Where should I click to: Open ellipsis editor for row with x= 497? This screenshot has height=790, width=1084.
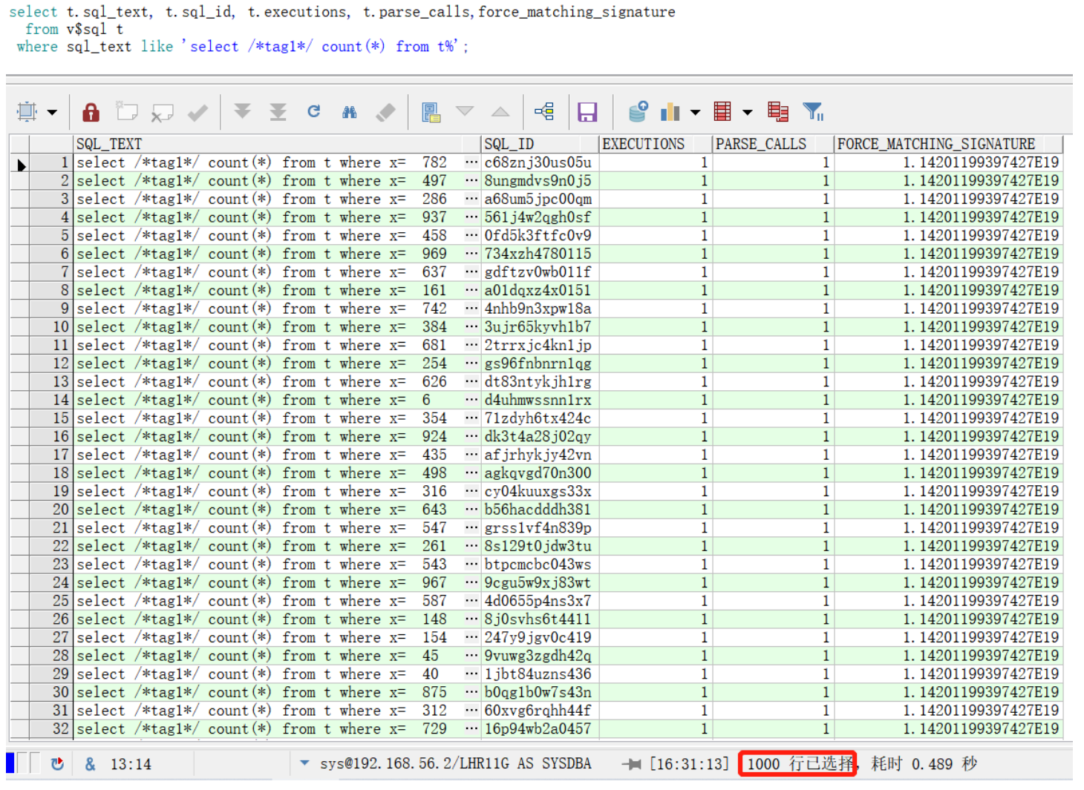[471, 181]
